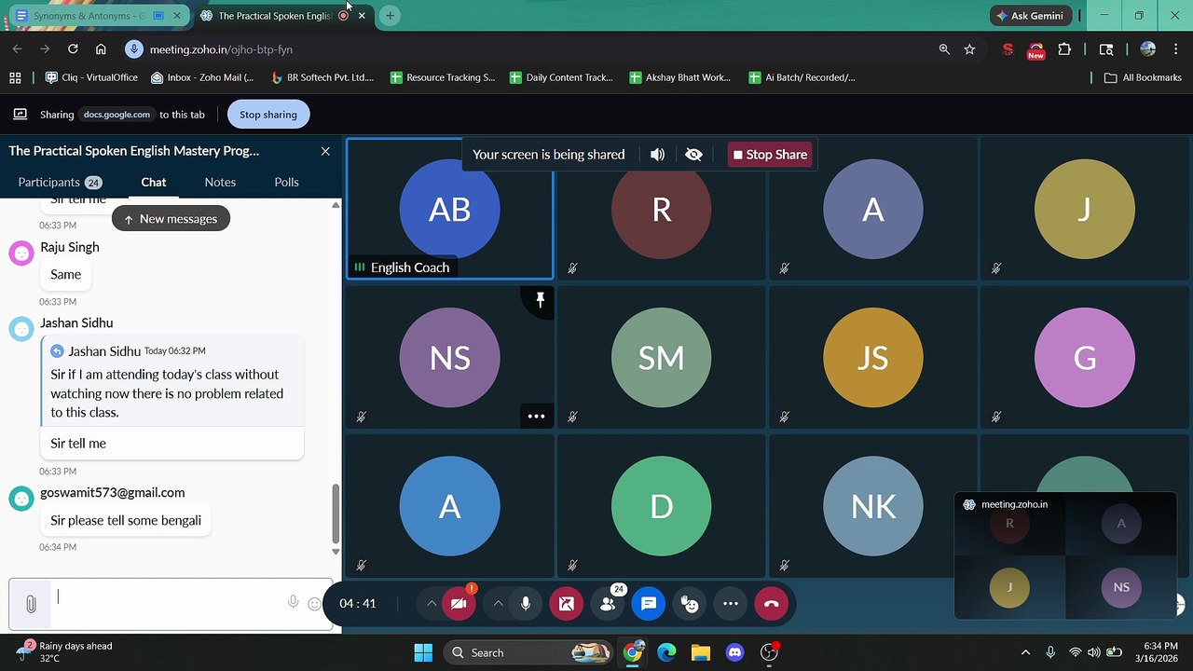Open a new browser tab
1193x671 pixels.
[390, 16]
